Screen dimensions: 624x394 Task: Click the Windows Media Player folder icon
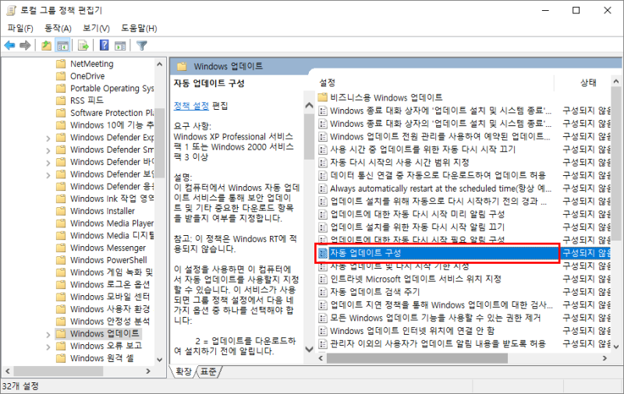pyautogui.click(x=61, y=223)
